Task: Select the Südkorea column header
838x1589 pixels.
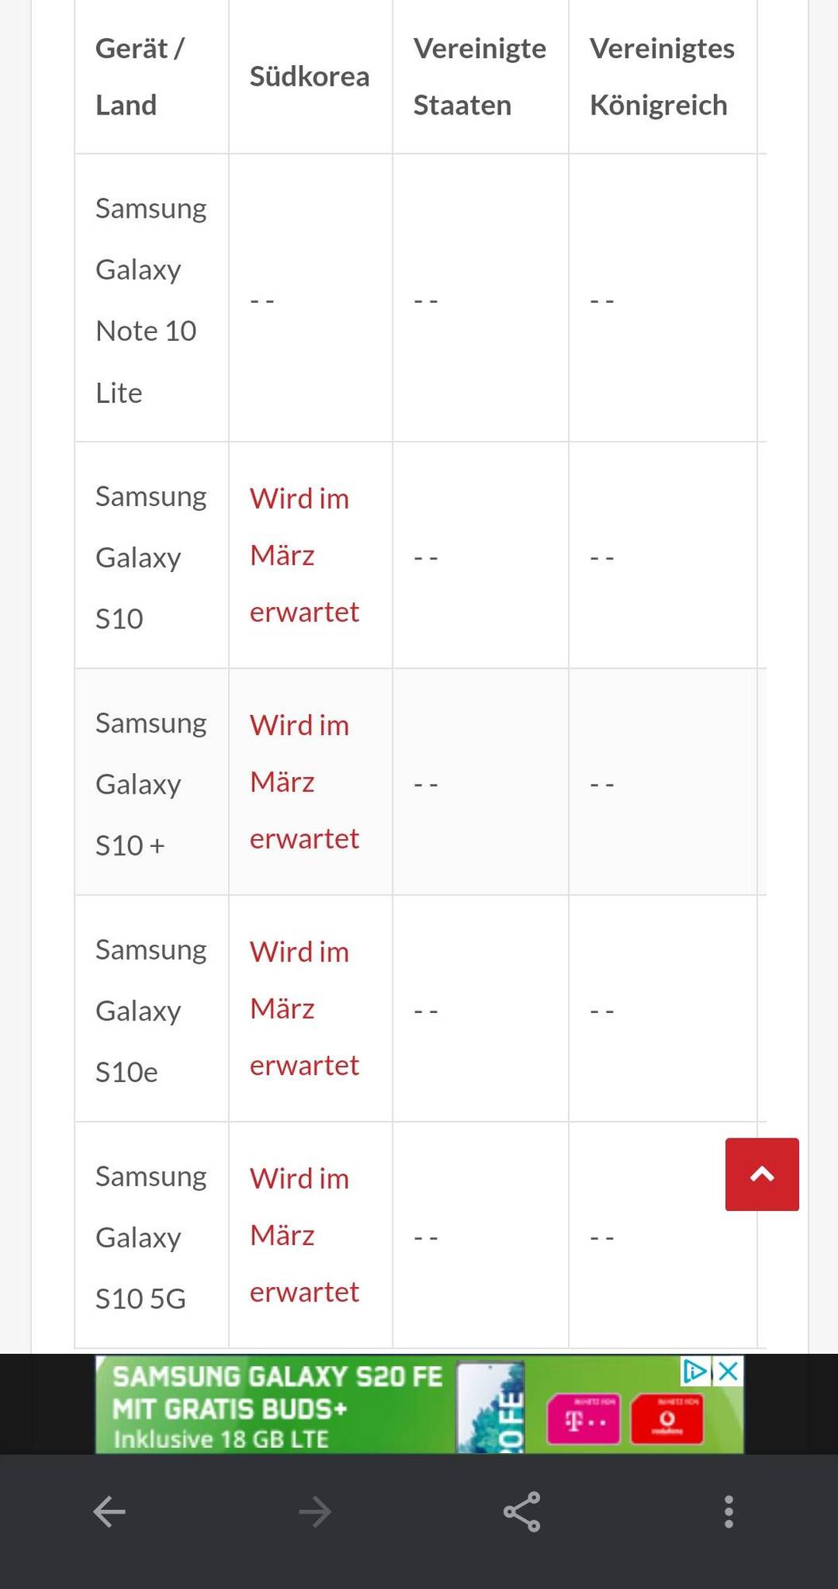Action: 310,76
